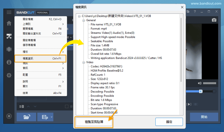The width and height of the screenshot is (224, 132).
Task: Open dropdown arrow beside project file button
Action: click(x=52, y=117)
